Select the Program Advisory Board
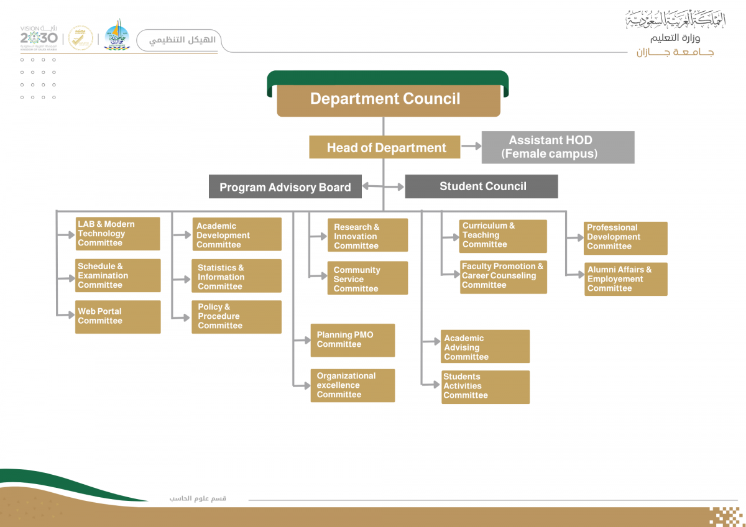The height and width of the screenshot is (527, 746). 285,186
